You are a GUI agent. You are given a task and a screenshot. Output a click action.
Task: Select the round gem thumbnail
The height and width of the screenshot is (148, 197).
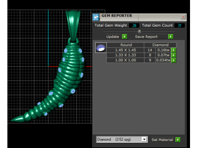[101, 48]
